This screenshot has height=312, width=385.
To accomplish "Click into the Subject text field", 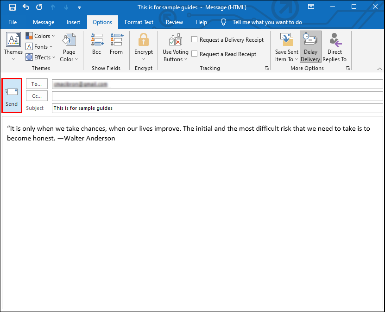I will click(x=217, y=108).
